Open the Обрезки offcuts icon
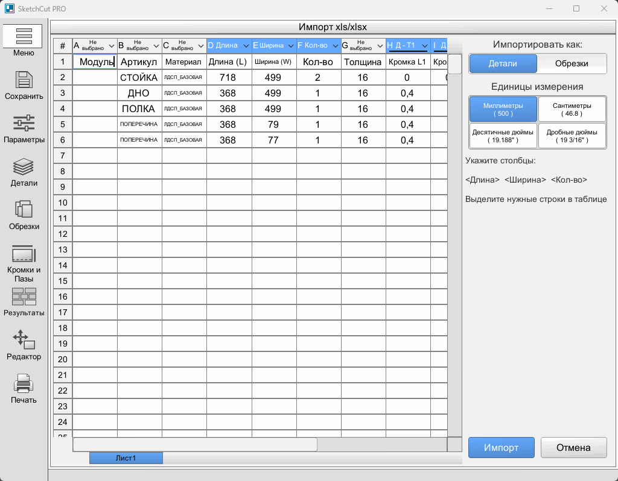Screen dimensions: 618x481 click(x=24, y=210)
